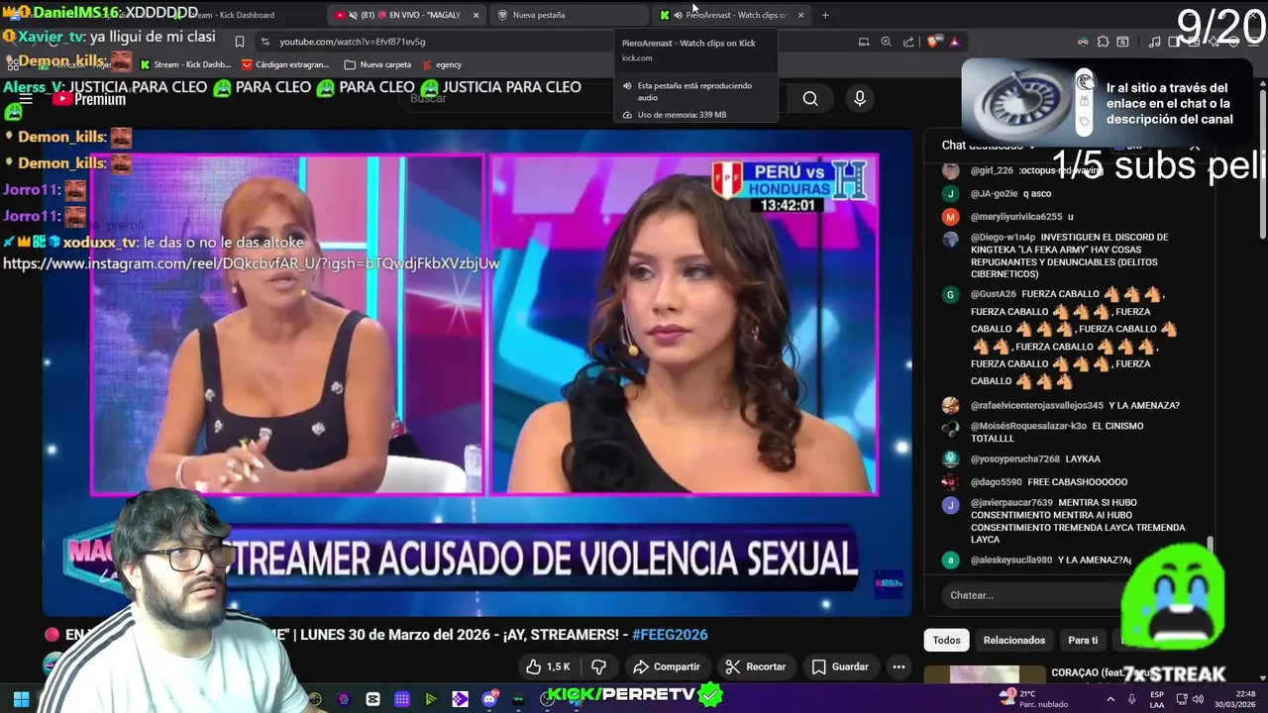
Task: Open the Nueva carpeta bookmarks folder
Action: tap(377, 64)
